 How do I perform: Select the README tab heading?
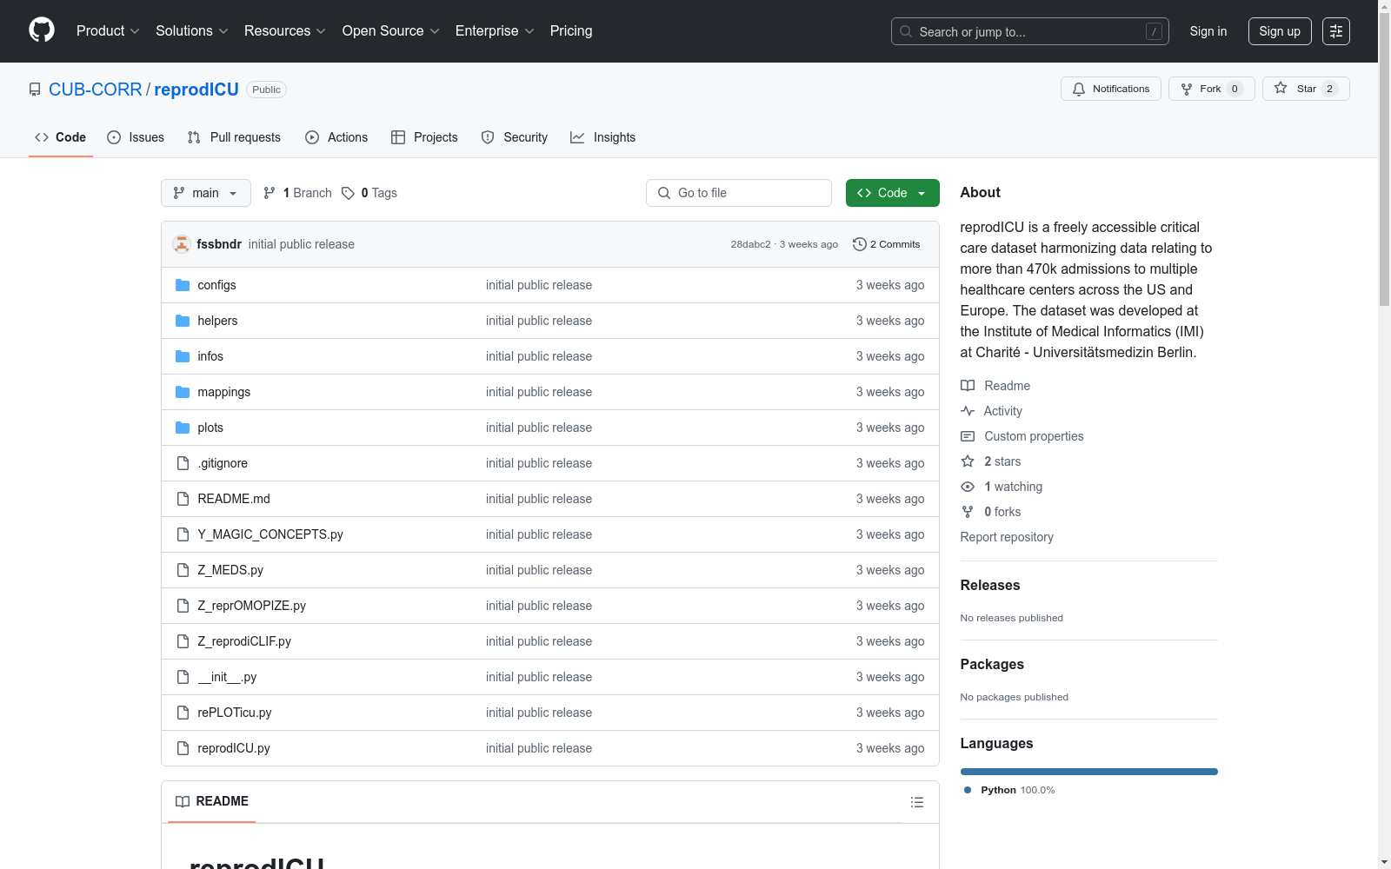[x=212, y=801]
